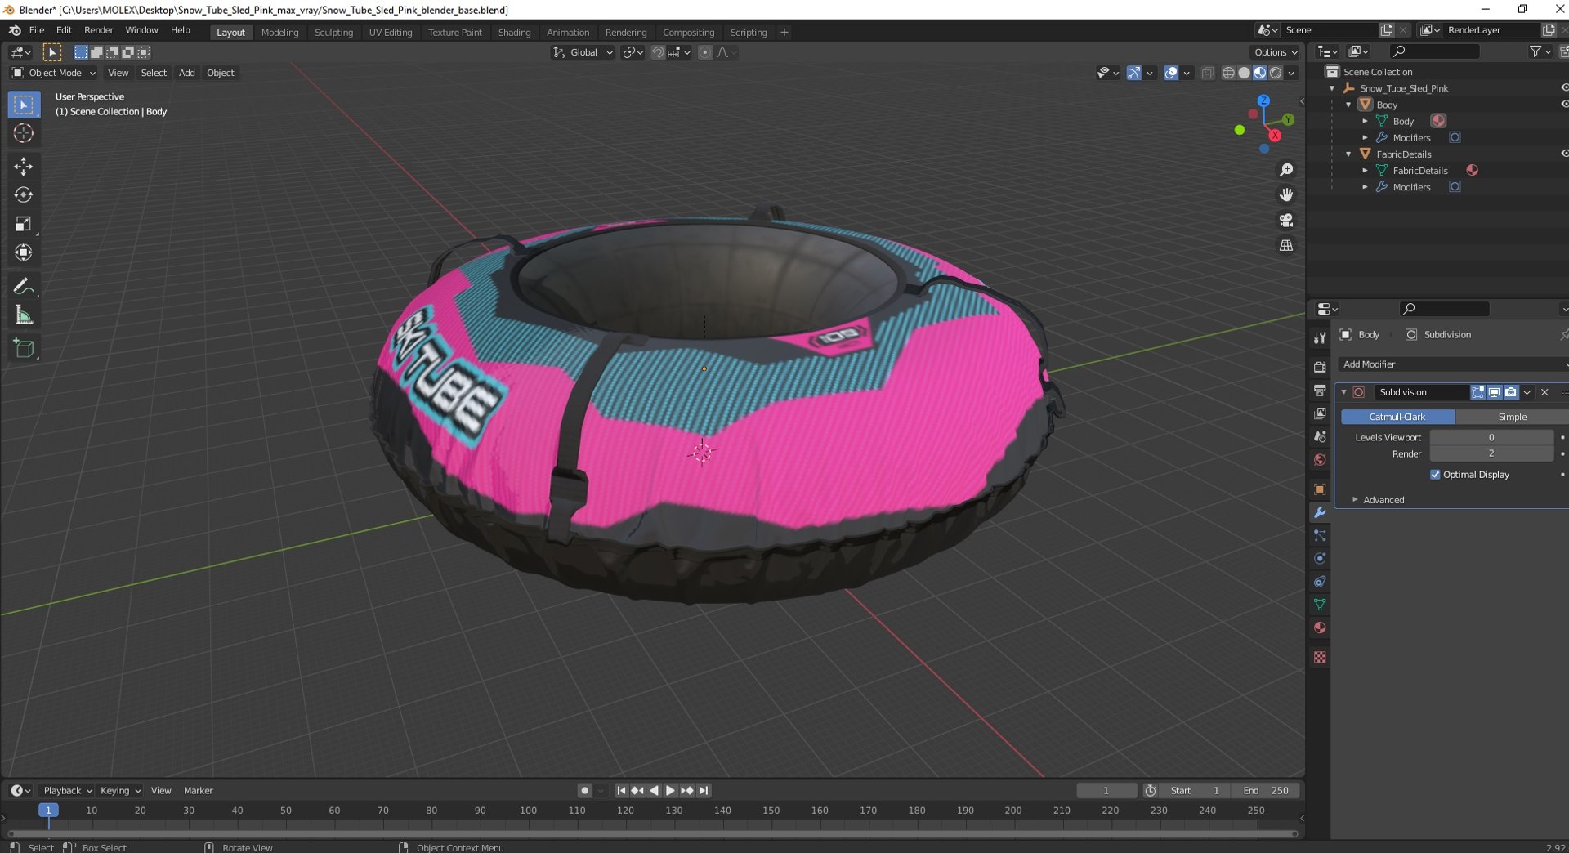Click the Subdivision modifier name field
Screen dimensions: 1569x853
tap(1420, 393)
